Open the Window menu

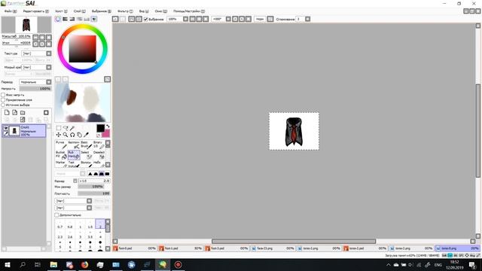[160, 11]
